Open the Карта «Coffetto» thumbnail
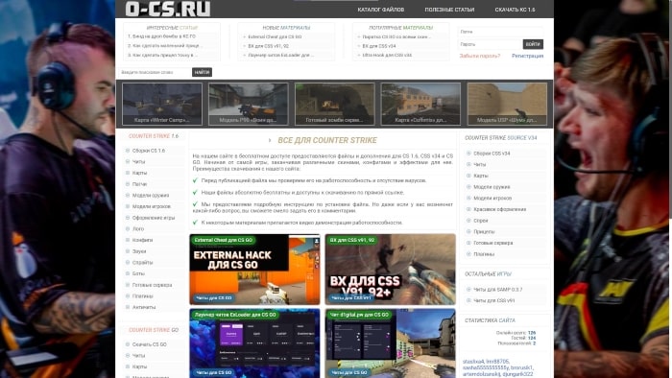This screenshot has width=672, height=378. coord(420,104)
